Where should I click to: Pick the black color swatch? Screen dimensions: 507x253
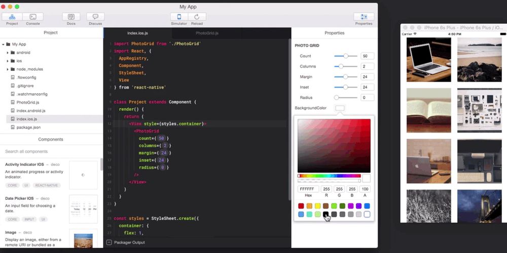point(325,214)
